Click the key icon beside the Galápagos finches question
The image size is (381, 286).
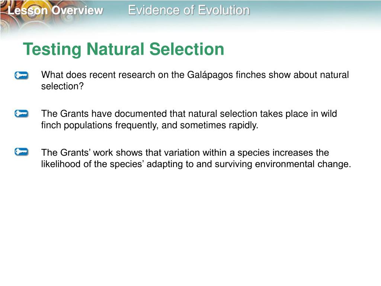[x=21, y=75]
